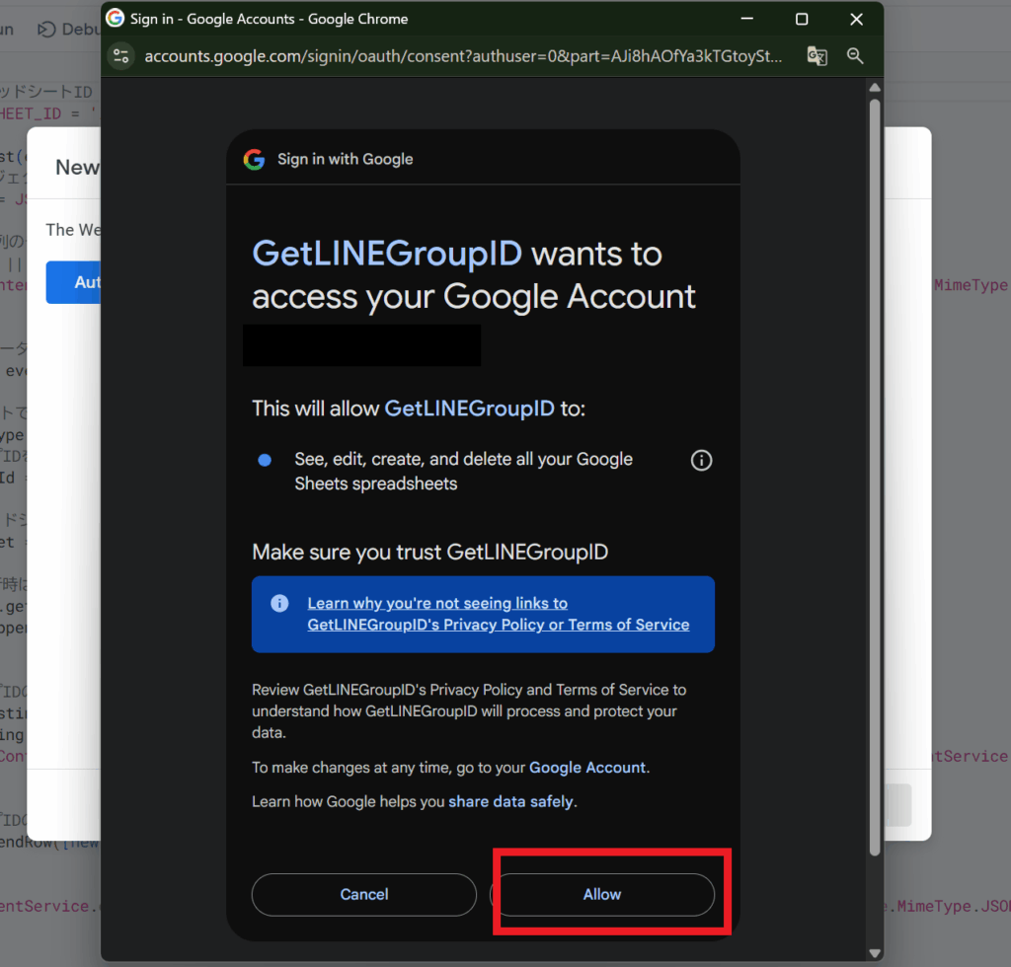1011x967 pixels.
Task: Follow the share data safely link
Action: click(x=510, y=801)
